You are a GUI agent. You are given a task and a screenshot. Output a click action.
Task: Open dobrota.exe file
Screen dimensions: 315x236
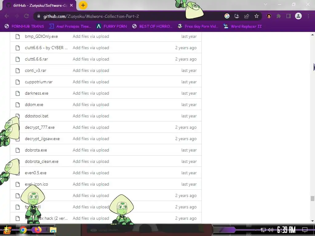click(x=36, y=150)
